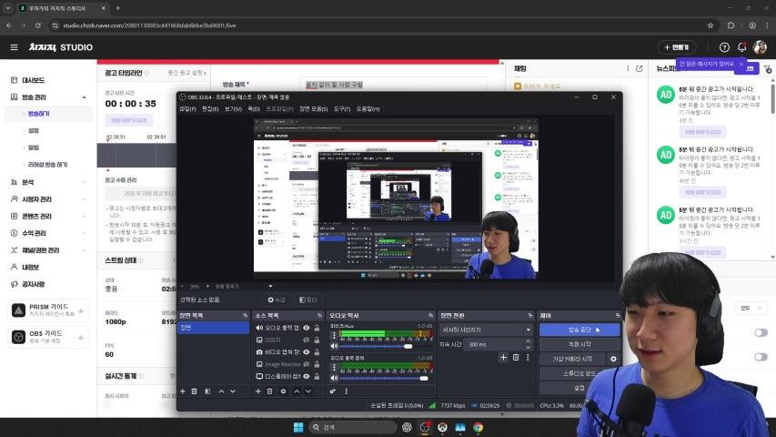Open virtual camera settings gear in OBS
This screenshot has height=437, width=776.
coord(614,359)
